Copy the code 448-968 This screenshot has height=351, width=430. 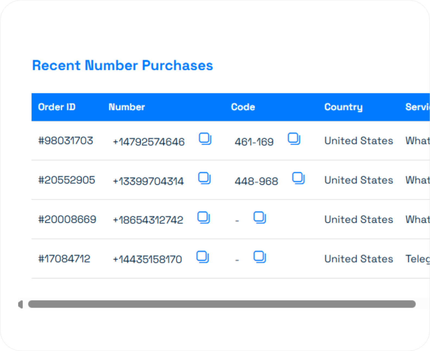tap(299, 179)
